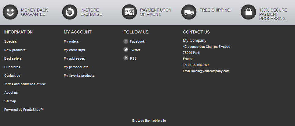
Task: Open the Sitemap link
Action: point(10,101)
